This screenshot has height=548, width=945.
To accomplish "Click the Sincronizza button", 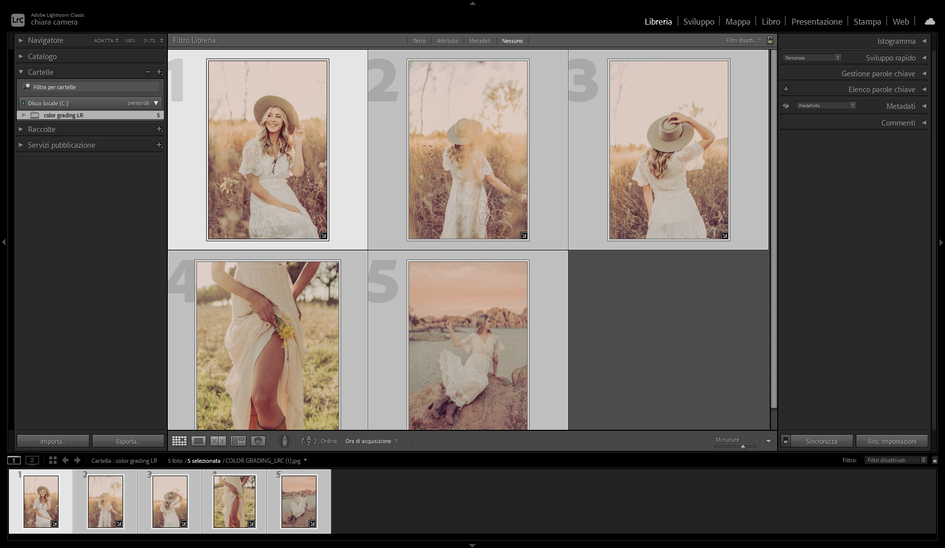I will tap(821, 441).
